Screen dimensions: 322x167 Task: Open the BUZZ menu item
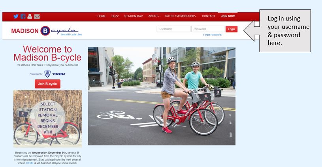coord(115,16)
